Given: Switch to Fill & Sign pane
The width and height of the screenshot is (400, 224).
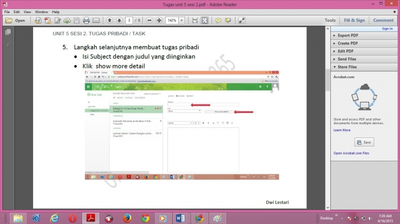Looking at the screenshot, I should pyautogui.click(x=354, y=21).
